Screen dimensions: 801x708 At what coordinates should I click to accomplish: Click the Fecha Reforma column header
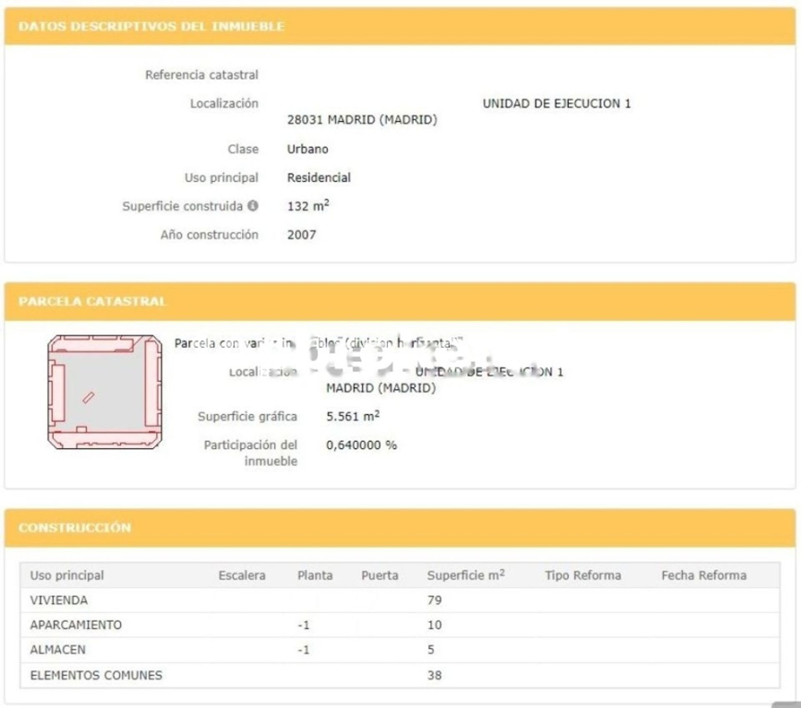[704, 575]
